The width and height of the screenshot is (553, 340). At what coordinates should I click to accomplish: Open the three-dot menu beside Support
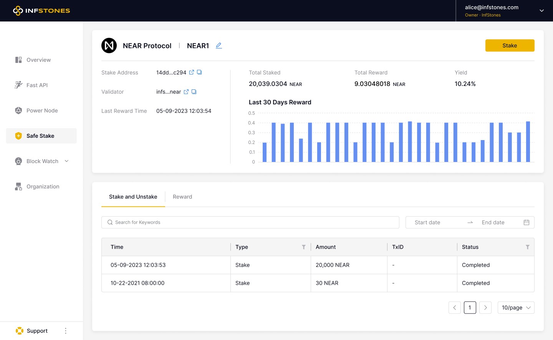pyautogui.click(x=66, y=331)
